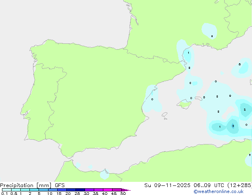Screen dimensions: 252x195
Task: Pick the 0.1–0.5 mm palest legend swatch
Action: click(x=7, y=190)
